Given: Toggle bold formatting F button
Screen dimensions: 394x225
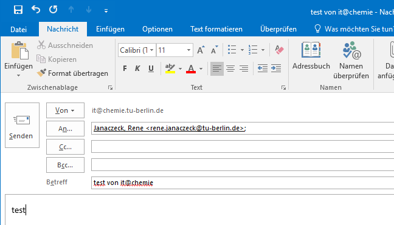Looking at the screenshot, I should (125, 69).
